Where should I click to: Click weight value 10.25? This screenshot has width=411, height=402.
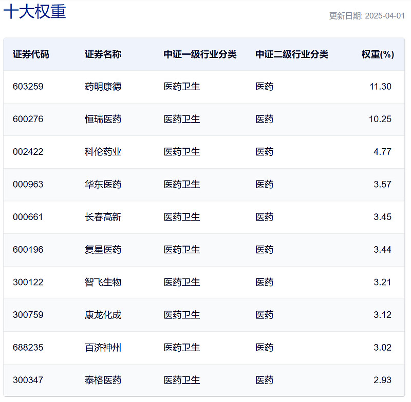pos(380,119)
